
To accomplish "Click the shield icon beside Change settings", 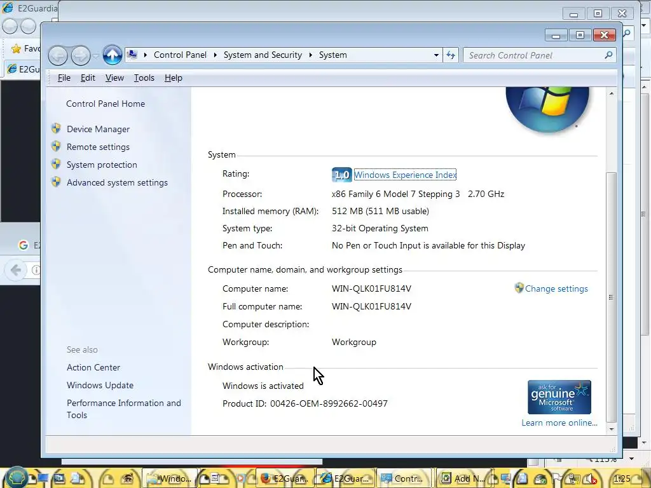I will (x=519, y=288).
